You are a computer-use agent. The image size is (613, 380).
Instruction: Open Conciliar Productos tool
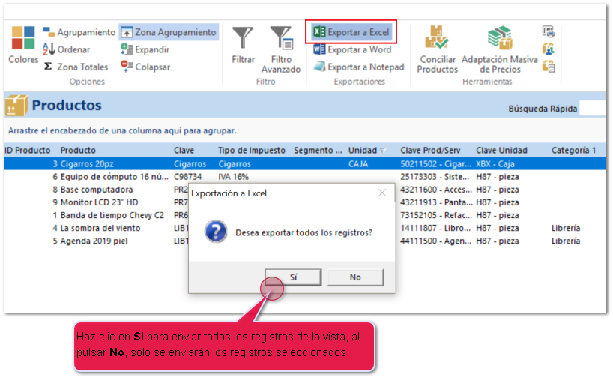pyautogui.click(x=437, y=49)
